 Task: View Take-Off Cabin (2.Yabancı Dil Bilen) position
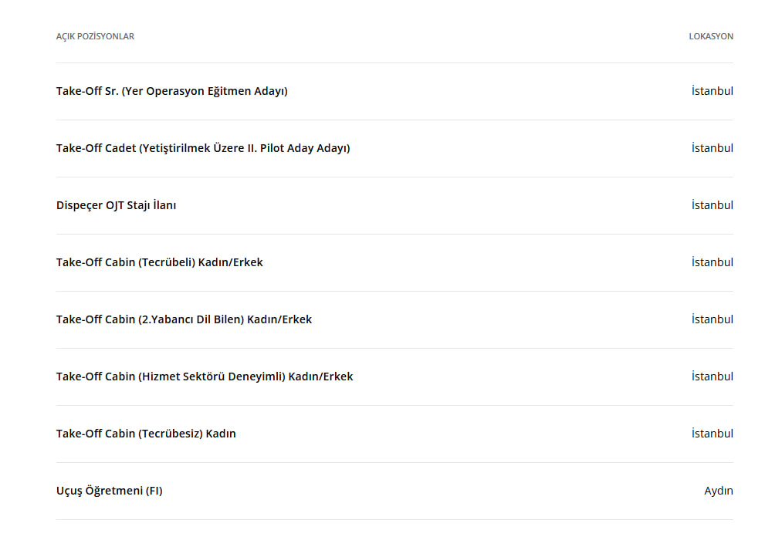coord(184,319)
